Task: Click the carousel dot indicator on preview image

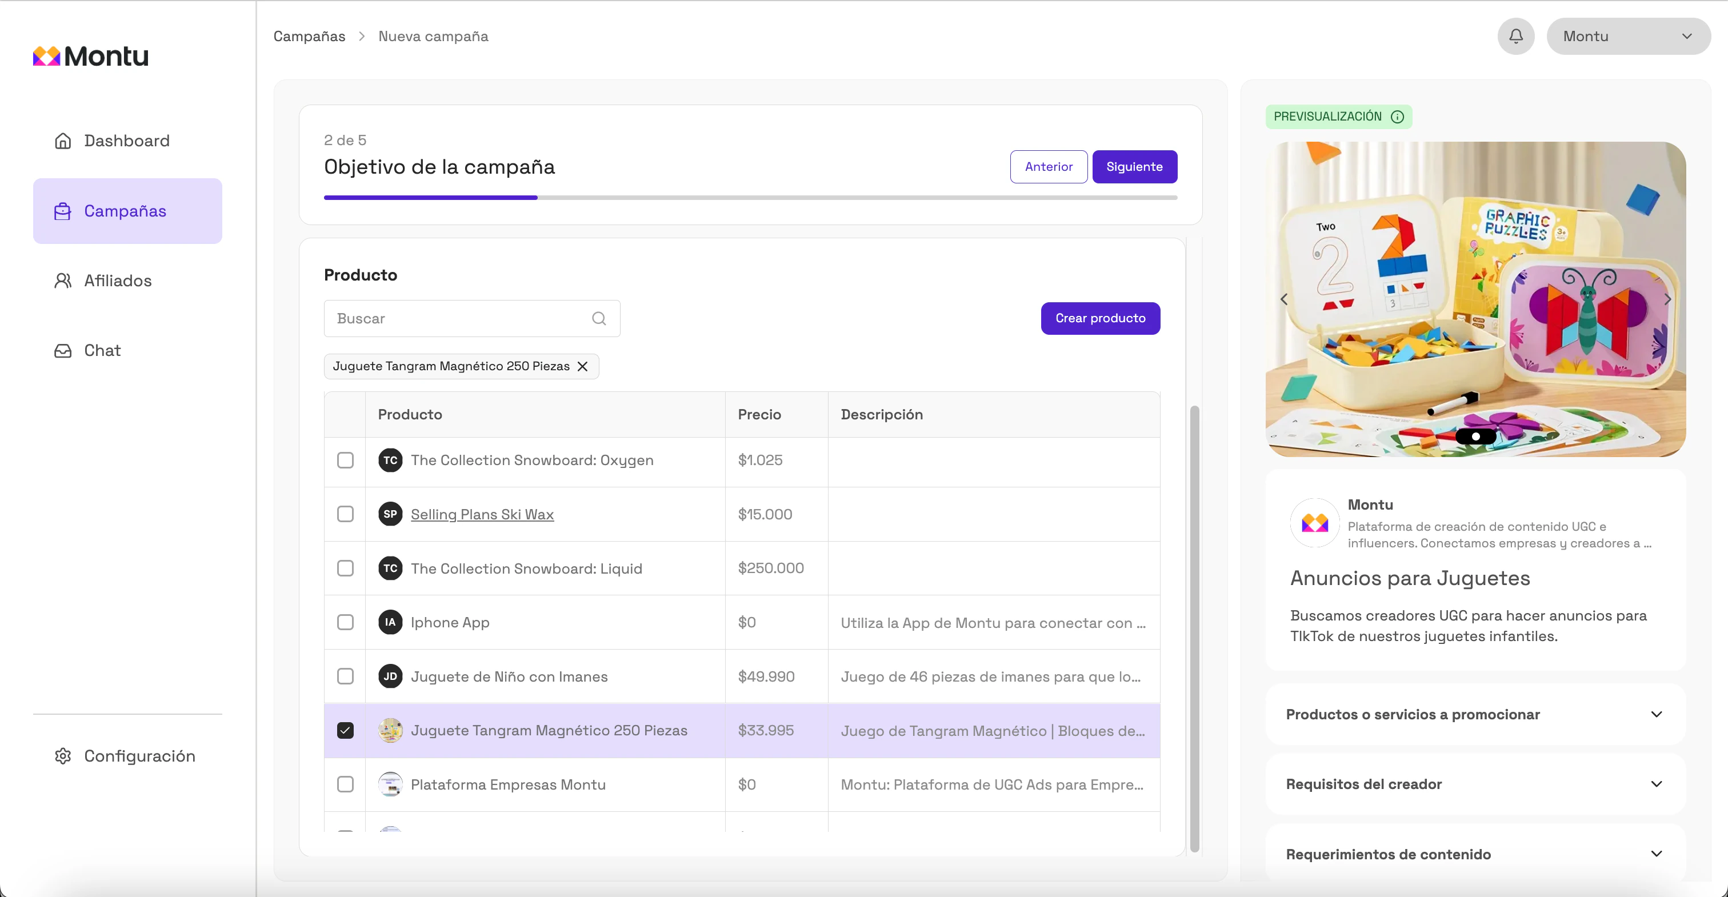Action: 1476,436
